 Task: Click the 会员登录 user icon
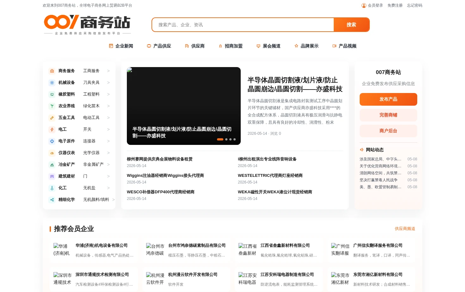coord(364,5)
